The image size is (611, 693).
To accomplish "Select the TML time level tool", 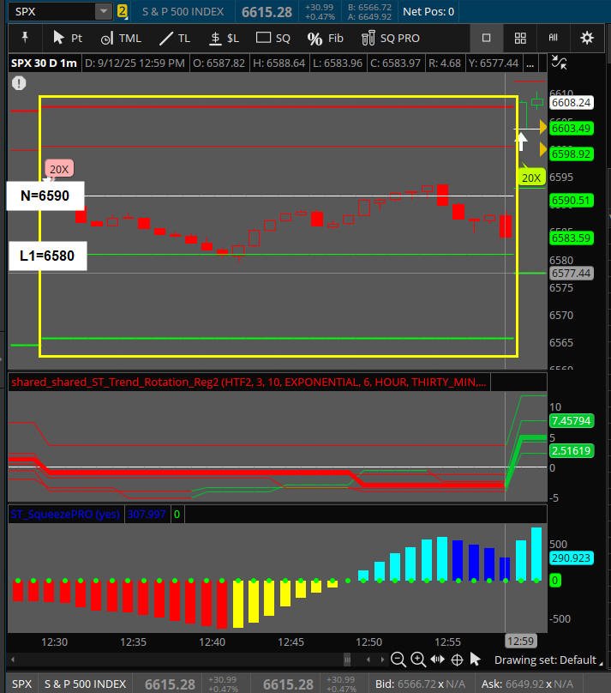I will [x=121, y=38].
